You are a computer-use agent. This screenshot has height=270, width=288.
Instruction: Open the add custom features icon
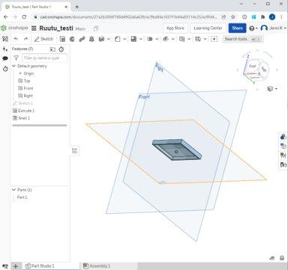[5, 49]
